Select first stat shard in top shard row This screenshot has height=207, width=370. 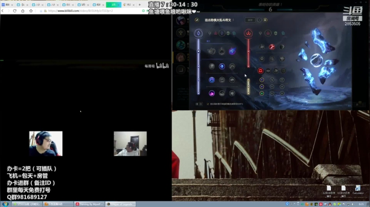(262, 80)
